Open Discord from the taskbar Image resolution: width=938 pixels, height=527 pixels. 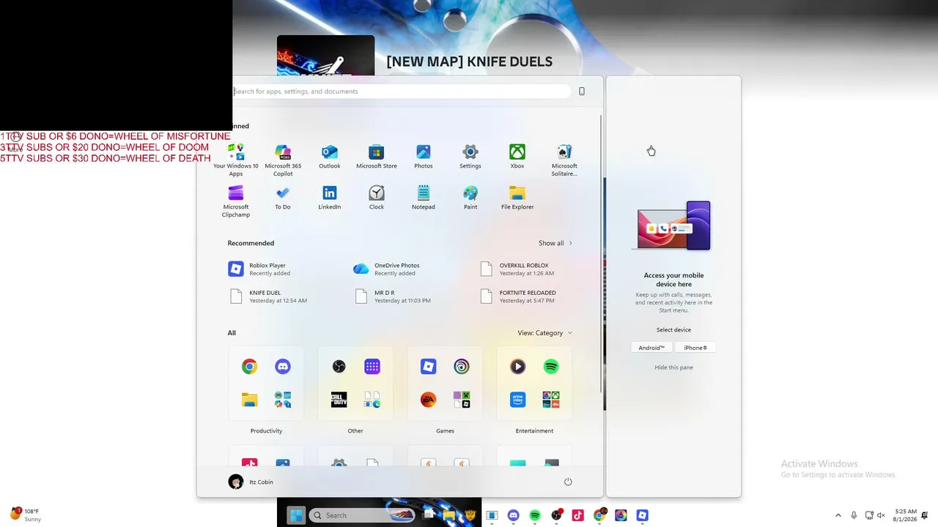(514, 515)
